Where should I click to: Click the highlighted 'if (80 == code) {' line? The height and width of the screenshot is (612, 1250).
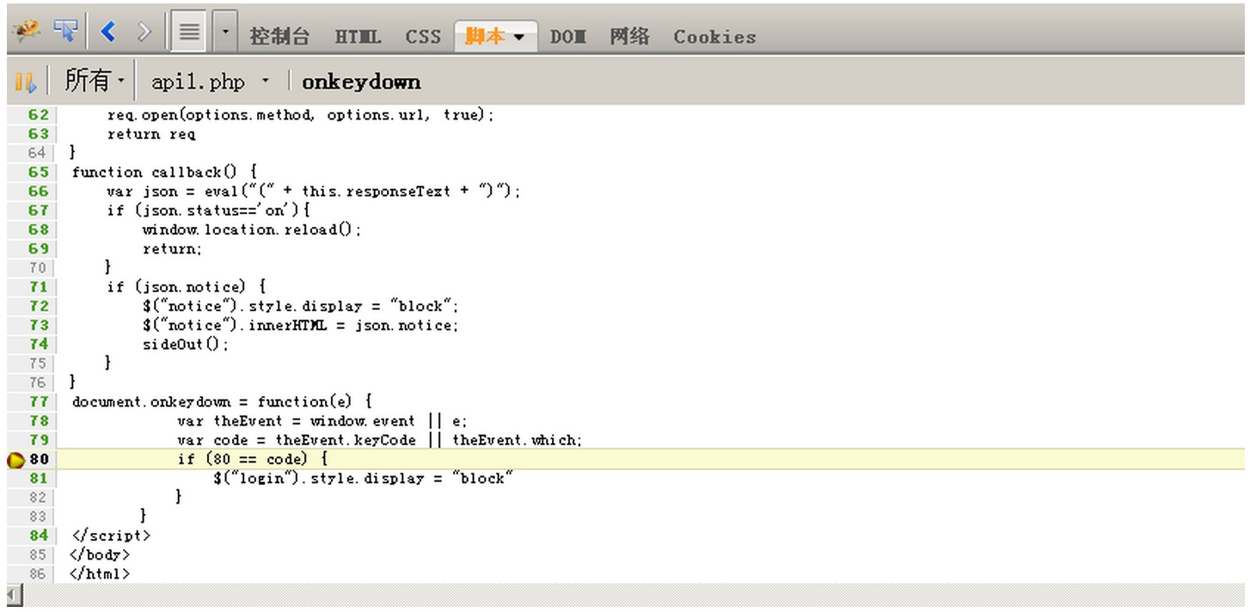point(253,459)
